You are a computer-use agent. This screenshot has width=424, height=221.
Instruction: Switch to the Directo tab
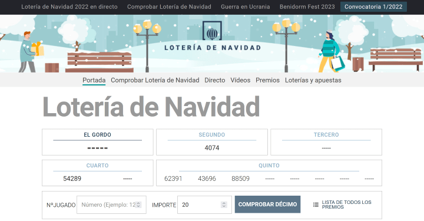point(215,80)
